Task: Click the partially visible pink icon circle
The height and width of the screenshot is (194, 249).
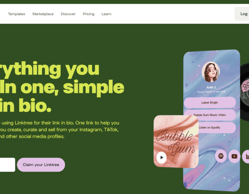Action: point(246,157)
